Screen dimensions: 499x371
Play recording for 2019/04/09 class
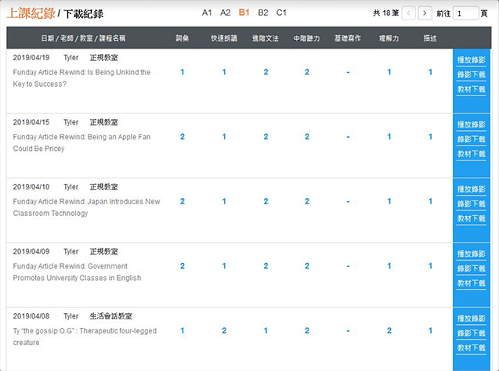coord(472,254)
